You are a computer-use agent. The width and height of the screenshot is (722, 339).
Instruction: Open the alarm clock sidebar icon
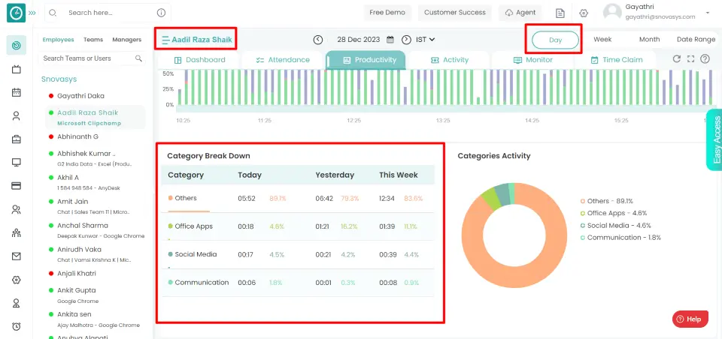coord(16,326)
